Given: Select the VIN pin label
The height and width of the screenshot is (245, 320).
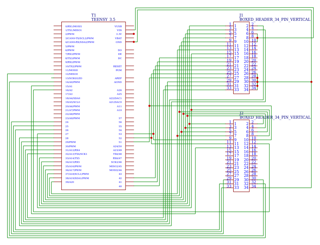Looking at the screenshot, I should pyautogui.click(x=119, y=30).
